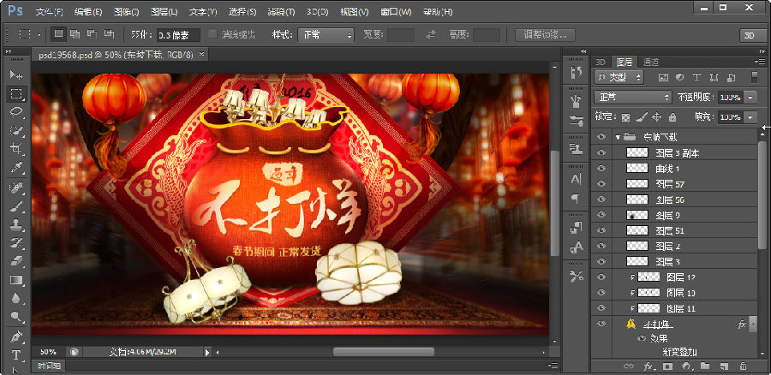This screenshot has width=771, height=375.
Task: Open the 样式 style dropdown
Action: coord(324,35)
